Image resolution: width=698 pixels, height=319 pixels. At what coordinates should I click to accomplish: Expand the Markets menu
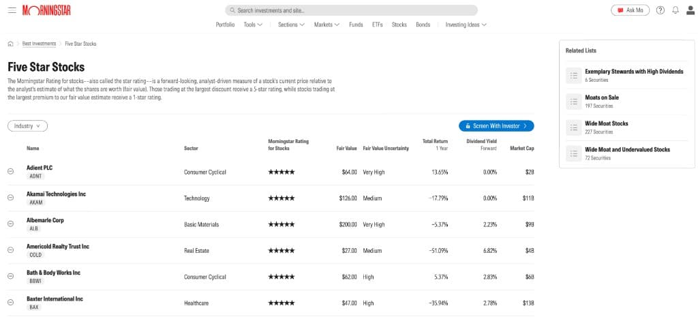(x=327, y=25)
